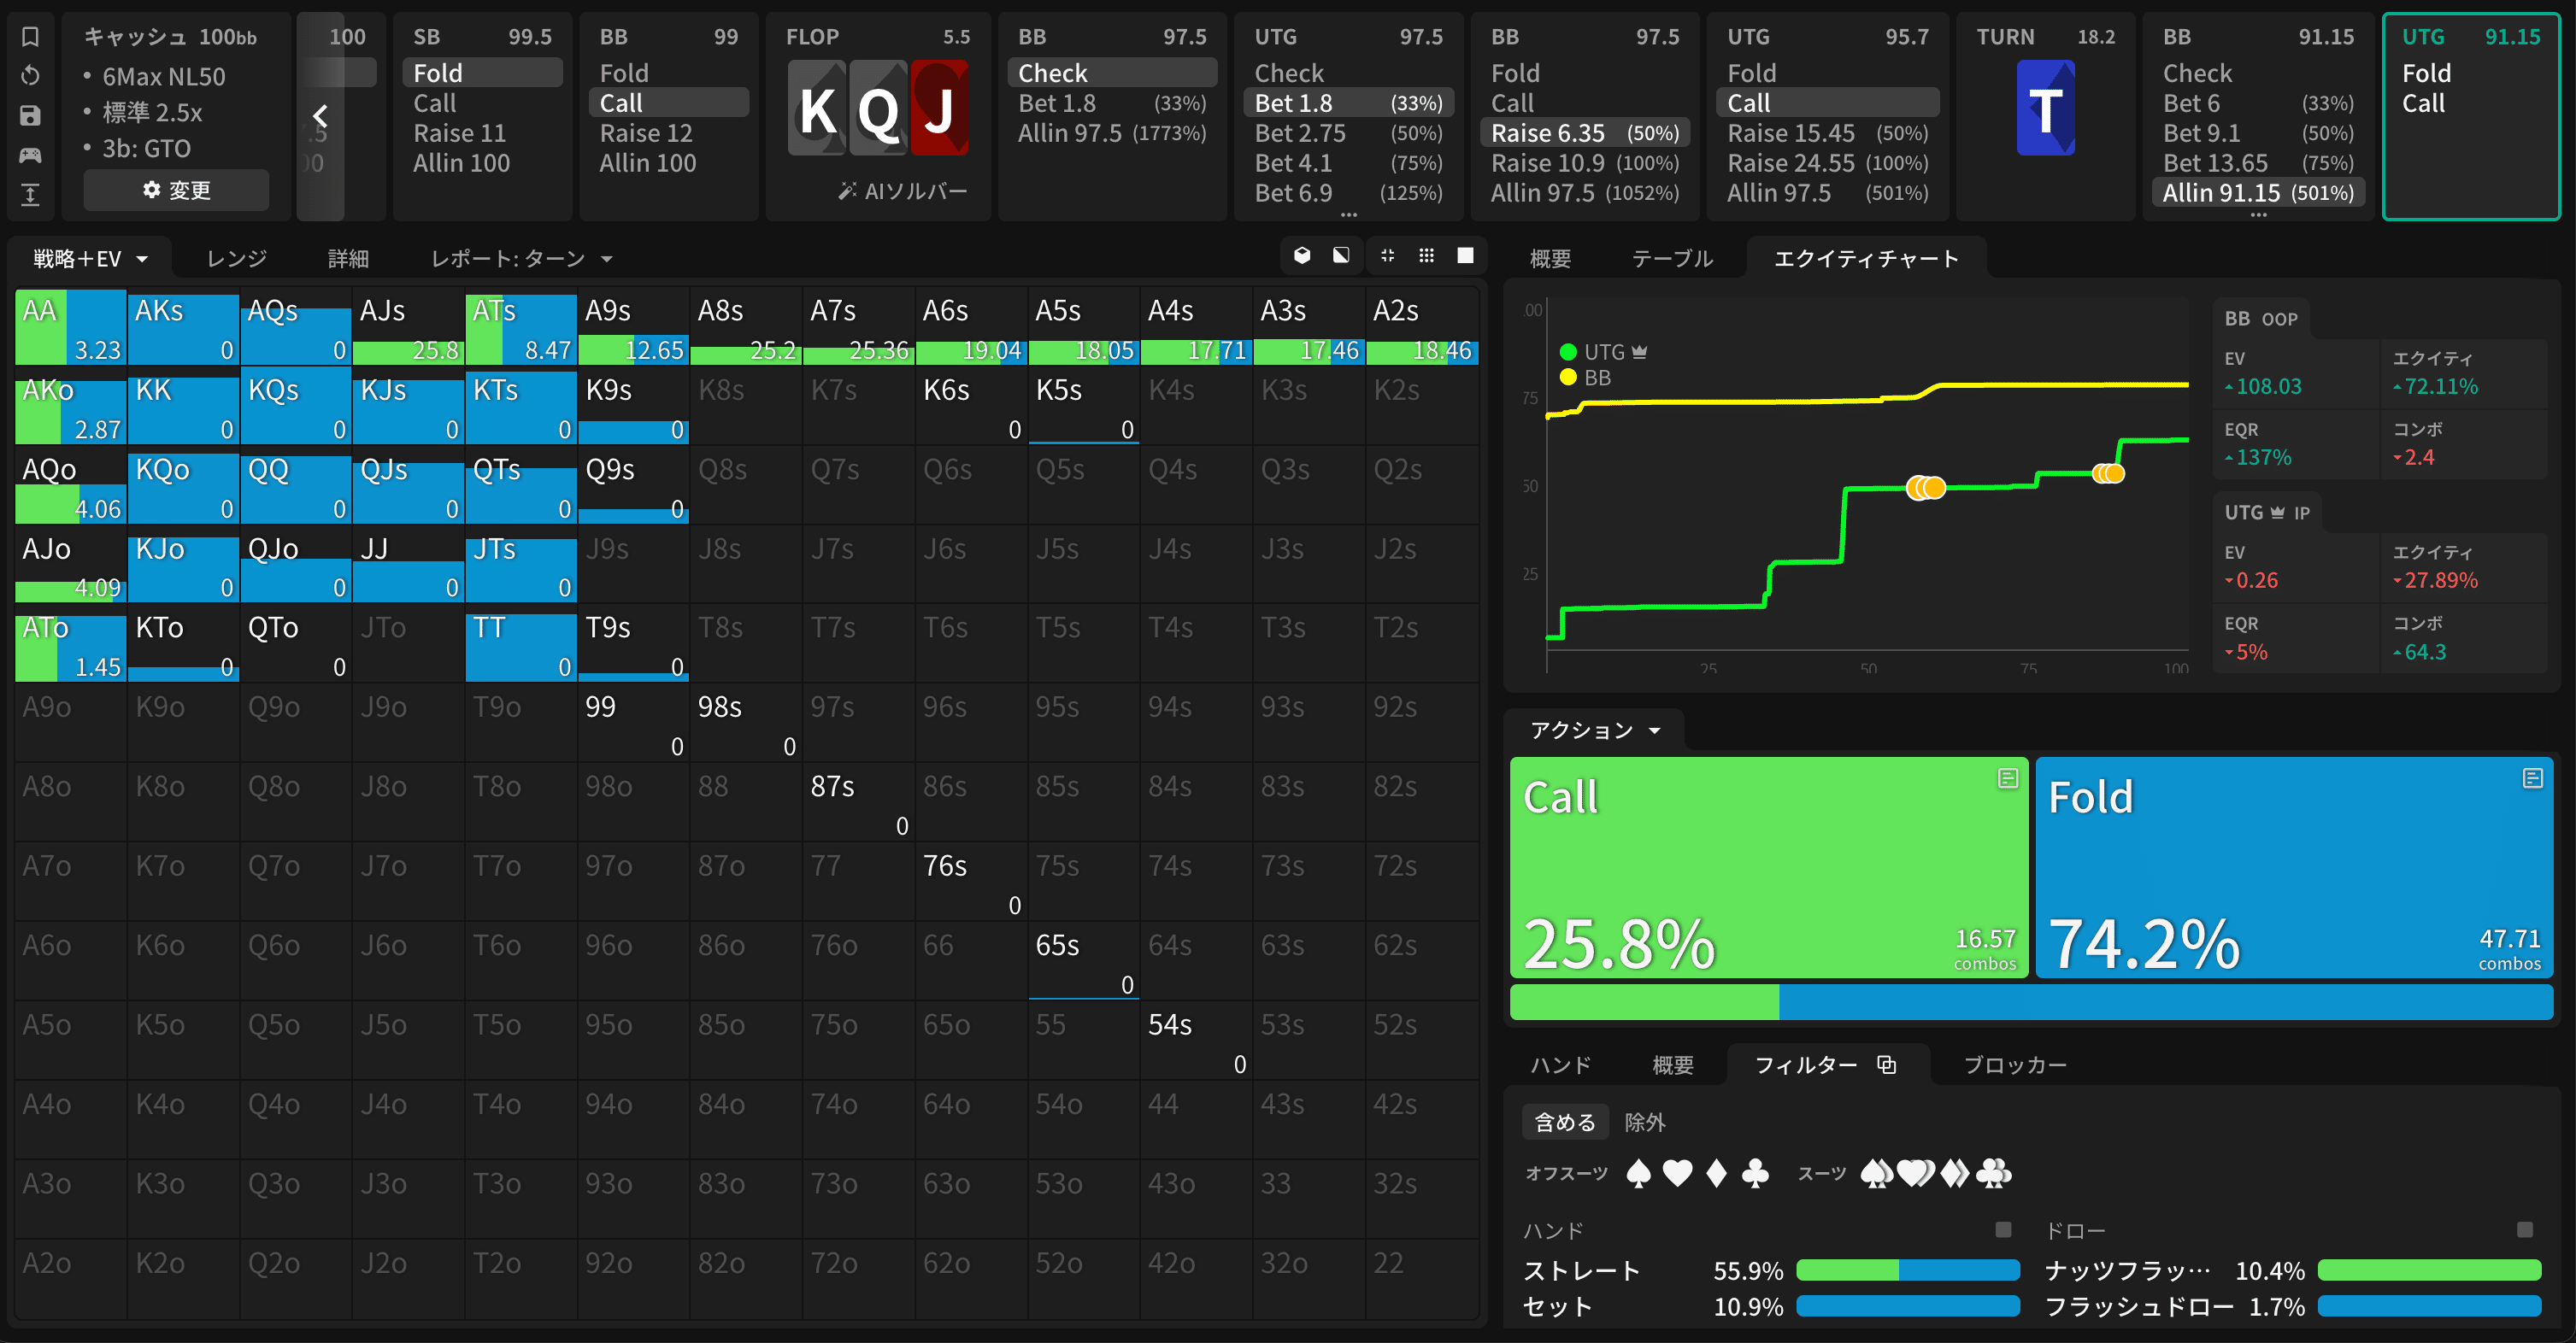Open the 戦略+EV dropdown
The height and width of the screenshot is (1343, 2576).
point(90,259)
